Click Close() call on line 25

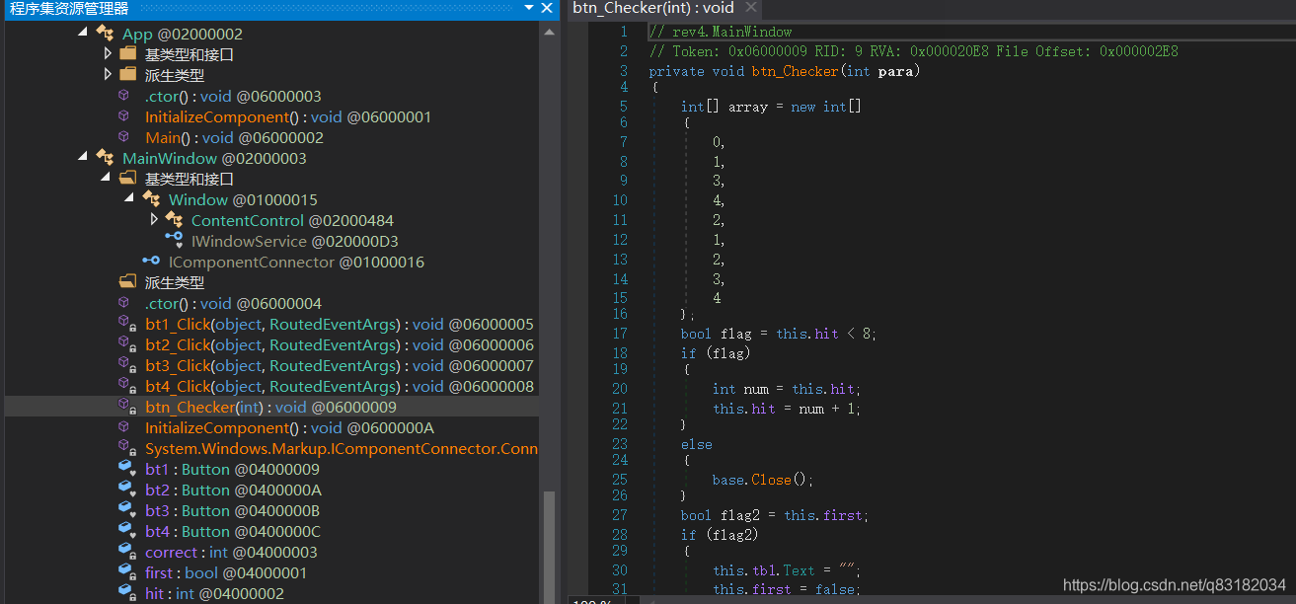pyautogui.click(x=771, y=480)
